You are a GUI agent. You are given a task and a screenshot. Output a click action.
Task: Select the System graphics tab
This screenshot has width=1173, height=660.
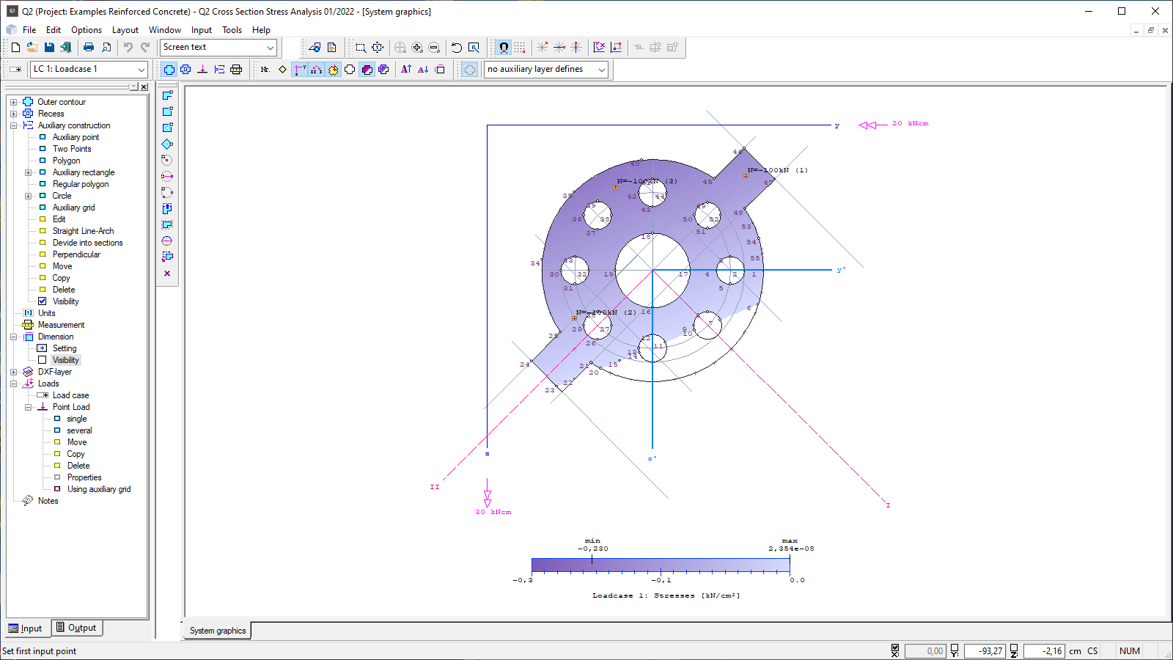[217, 631]
